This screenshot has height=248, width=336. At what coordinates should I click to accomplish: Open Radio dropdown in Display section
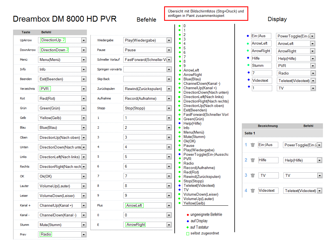pos(313,73)
